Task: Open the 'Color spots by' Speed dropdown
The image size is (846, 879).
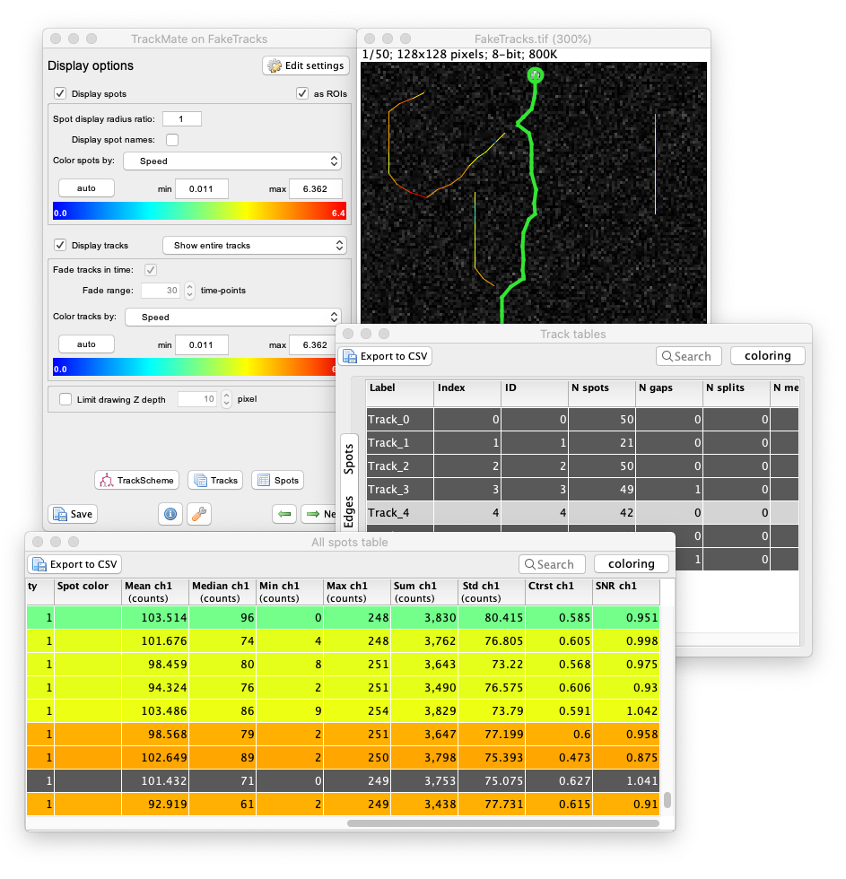Action: tap(232, 161)
